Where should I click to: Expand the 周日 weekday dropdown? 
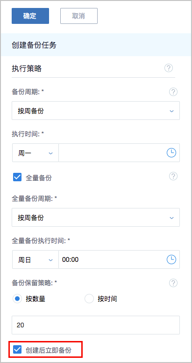(x=36, y=259)
